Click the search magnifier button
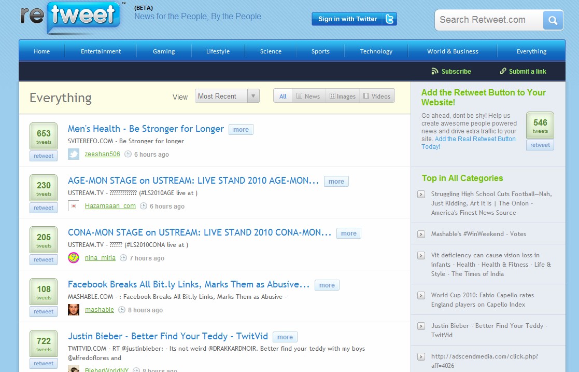The height and width of the screenshot is (372, 579). (553, 20)
